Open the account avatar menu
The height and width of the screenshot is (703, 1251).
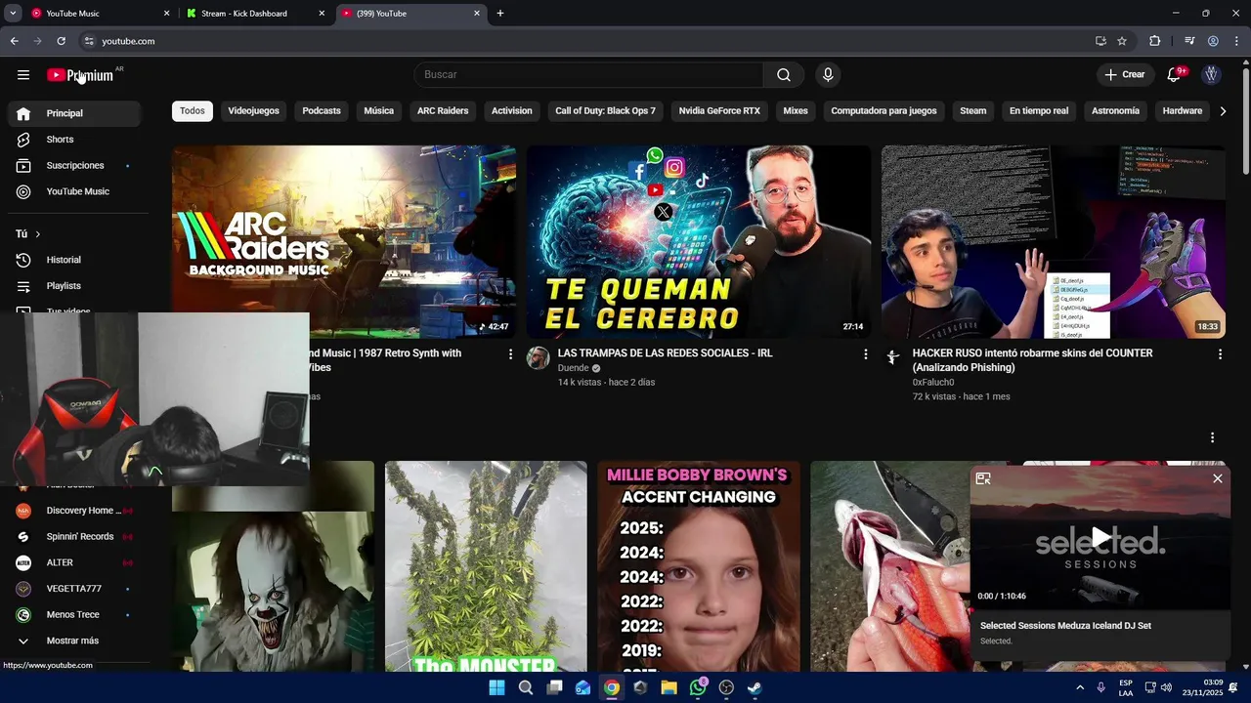pyautogui.click(x=1211, y=75)
